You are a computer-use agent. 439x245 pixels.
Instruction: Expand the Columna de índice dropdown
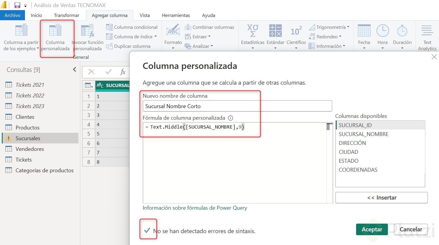click(x=155, y=37)
